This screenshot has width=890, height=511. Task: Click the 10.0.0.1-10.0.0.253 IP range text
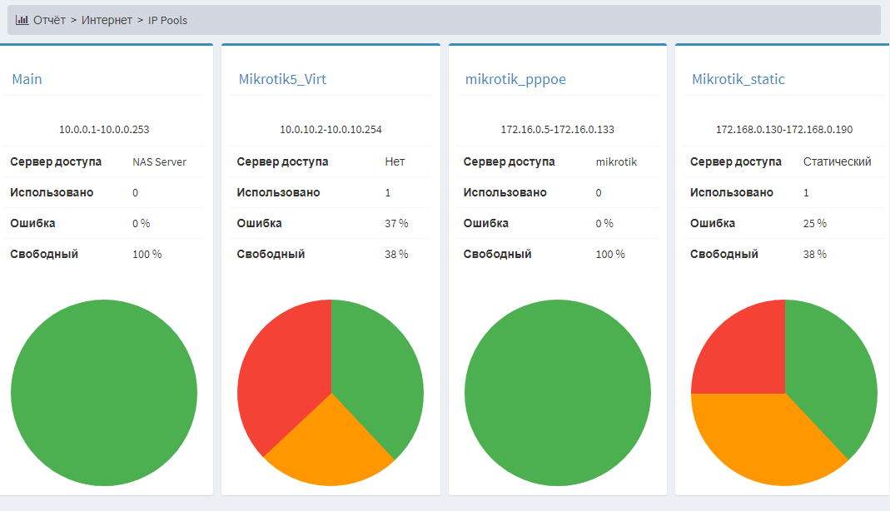(x=104, y=130)
